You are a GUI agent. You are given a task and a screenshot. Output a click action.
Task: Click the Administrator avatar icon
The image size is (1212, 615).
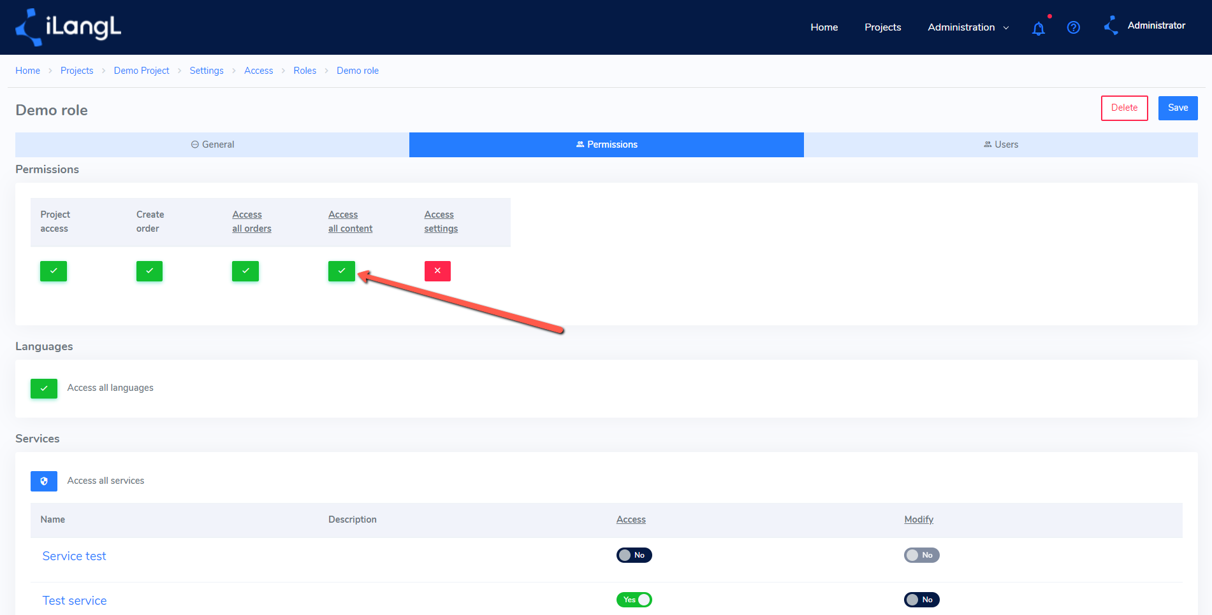[1111, 25]
